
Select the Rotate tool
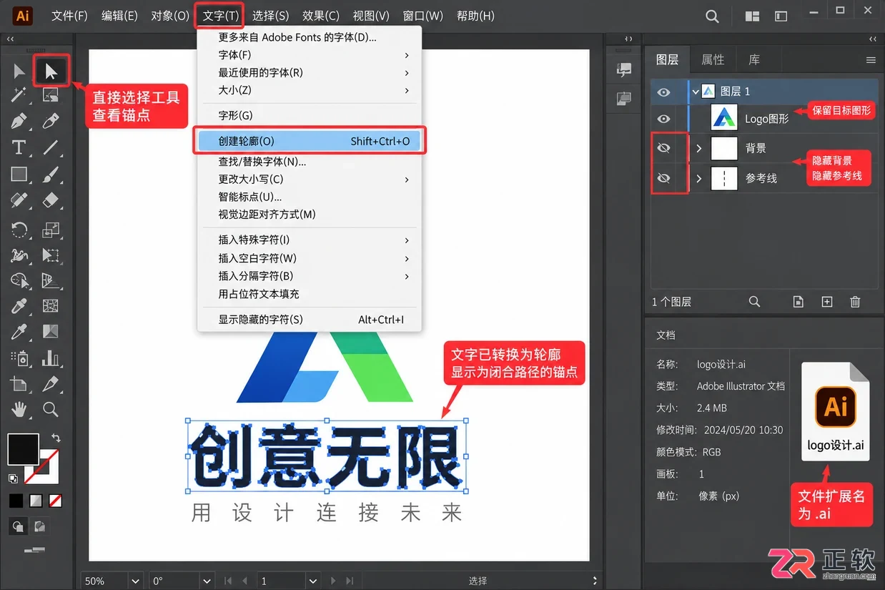tap(19, 230)
